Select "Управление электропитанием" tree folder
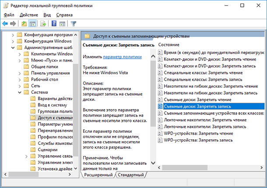Image resolution: width=267 pixels, height=188 pixels. [x=55, y=163]
